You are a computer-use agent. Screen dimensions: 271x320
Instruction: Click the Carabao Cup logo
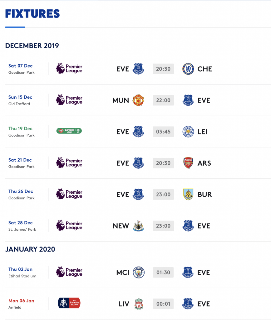point(69,131)
